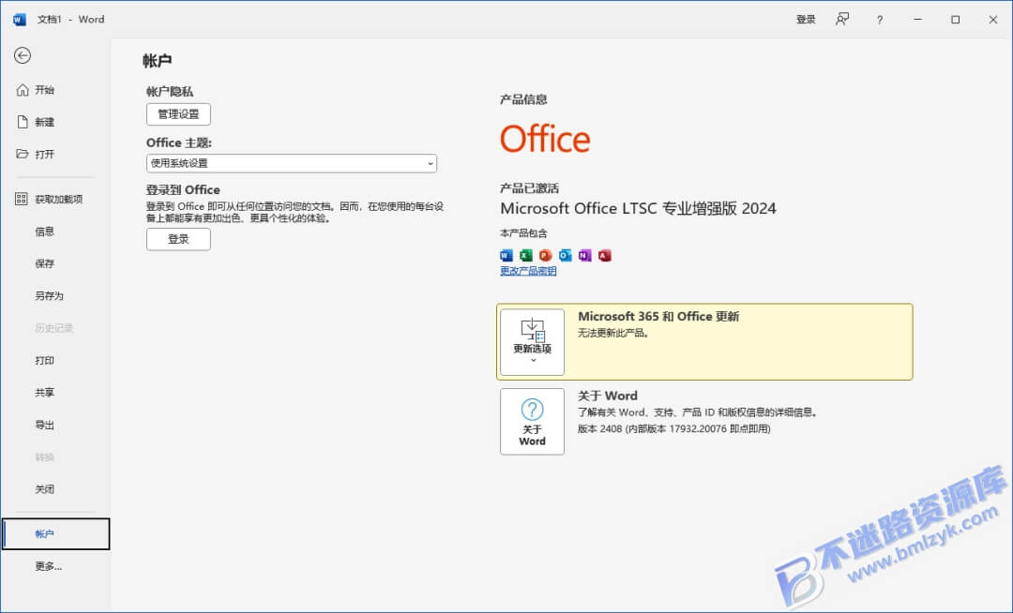
Task: Click the 管理设置 button
Action: 178,114
